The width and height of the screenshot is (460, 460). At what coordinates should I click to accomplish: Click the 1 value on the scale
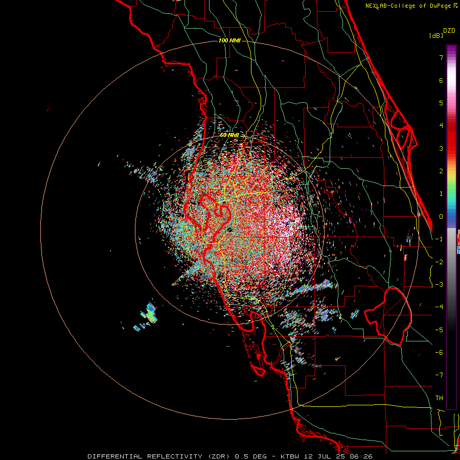pos(441,194)
